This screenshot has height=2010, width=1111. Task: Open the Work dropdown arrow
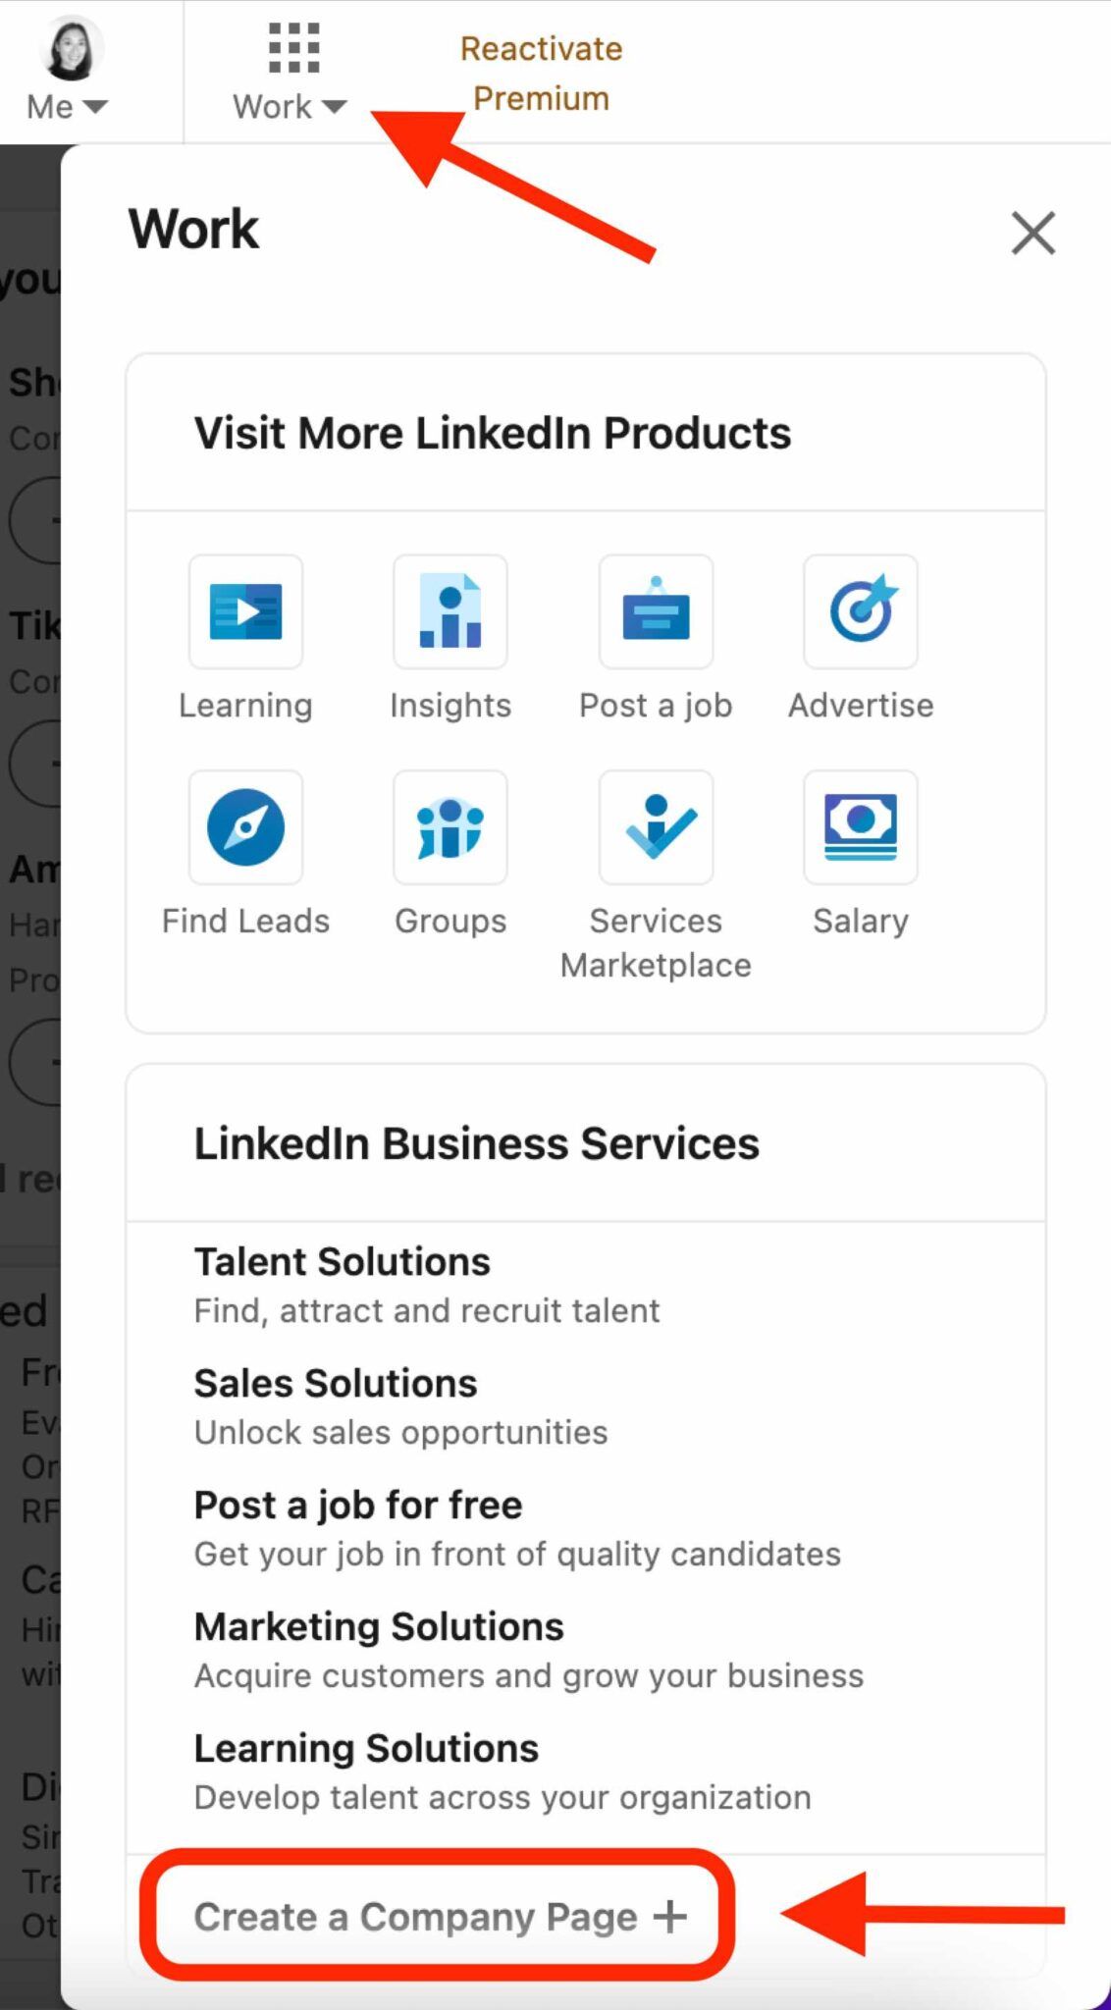pos(334,106)
